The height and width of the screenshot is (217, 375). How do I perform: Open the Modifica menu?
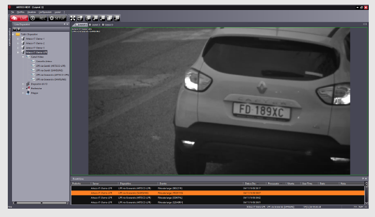coord(20,12)
